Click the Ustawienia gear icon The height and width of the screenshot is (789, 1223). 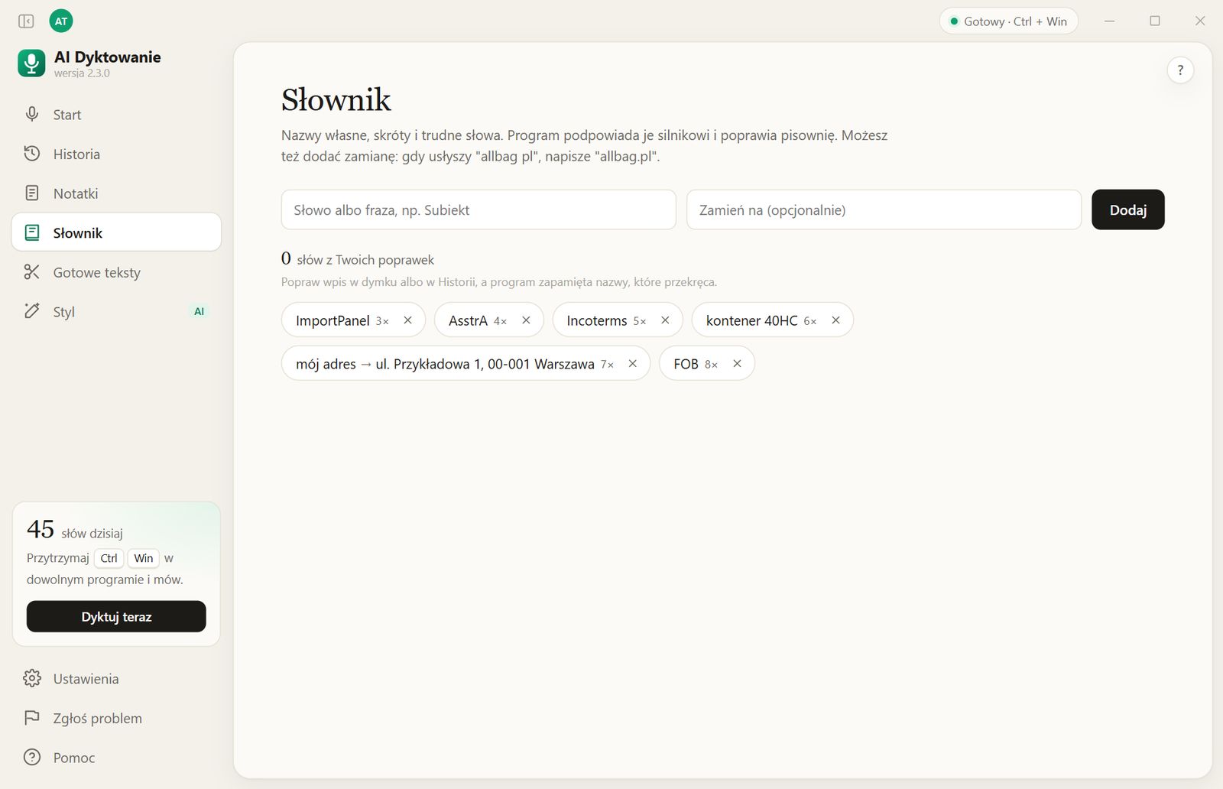pos(31,679)
